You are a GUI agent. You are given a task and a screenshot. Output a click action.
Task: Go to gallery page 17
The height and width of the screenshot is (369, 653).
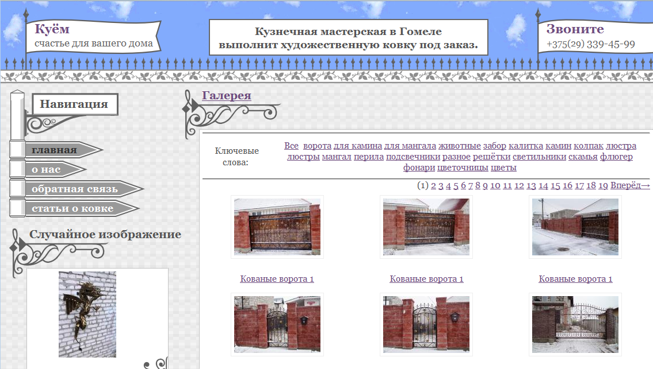point(579,185)
